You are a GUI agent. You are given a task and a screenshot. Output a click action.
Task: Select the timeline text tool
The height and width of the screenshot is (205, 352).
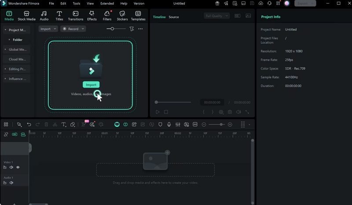click(x=64, y=124)
